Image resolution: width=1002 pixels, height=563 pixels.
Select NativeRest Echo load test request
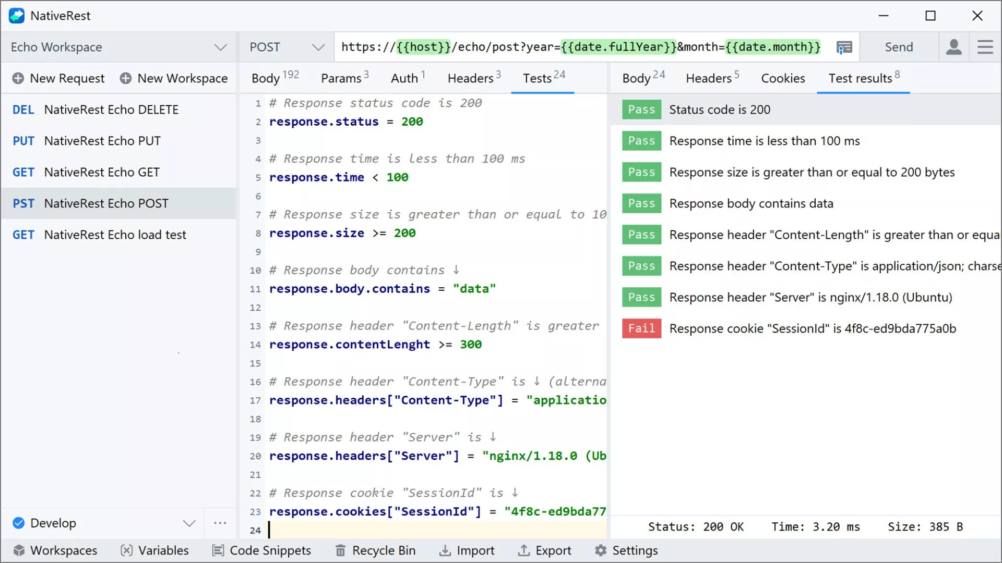(115, 235)
